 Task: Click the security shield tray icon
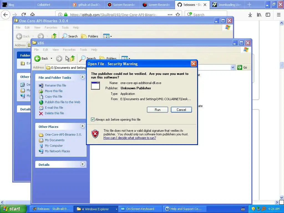pos(253,209)
